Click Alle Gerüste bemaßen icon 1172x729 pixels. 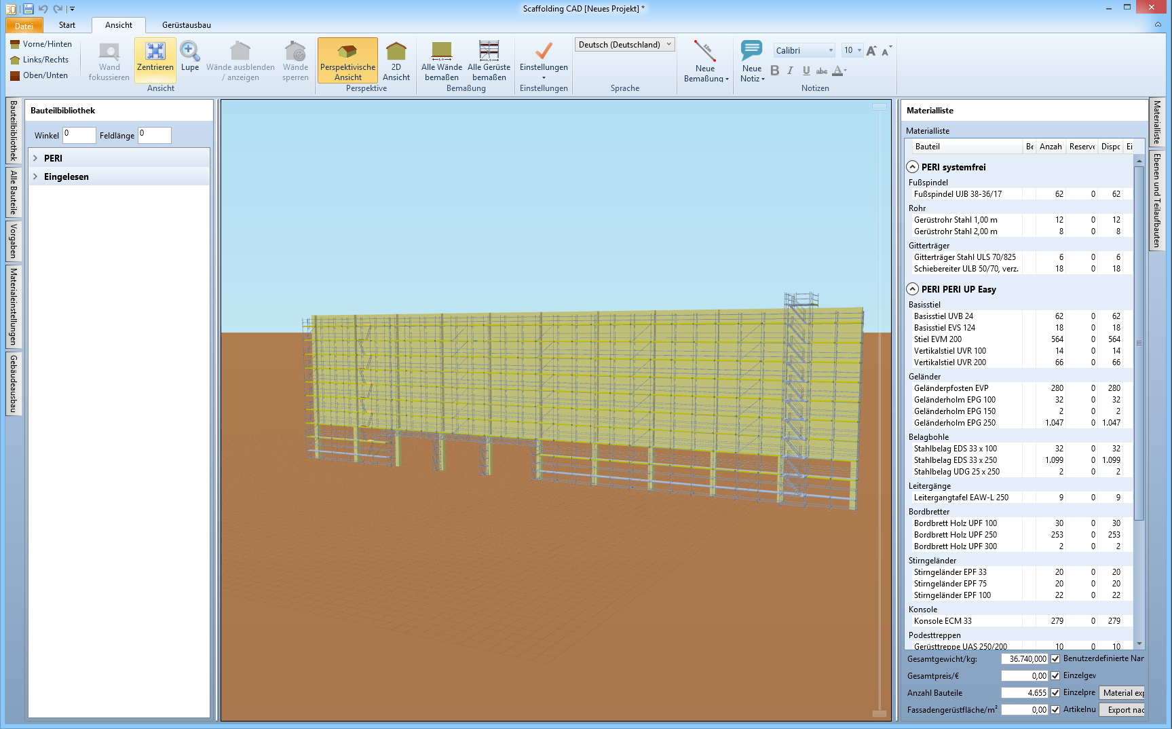[x=489, y=52]
